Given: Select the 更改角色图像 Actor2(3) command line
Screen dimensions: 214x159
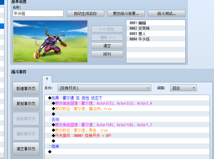Looking at the screenshot, I should tap(127, 103).
